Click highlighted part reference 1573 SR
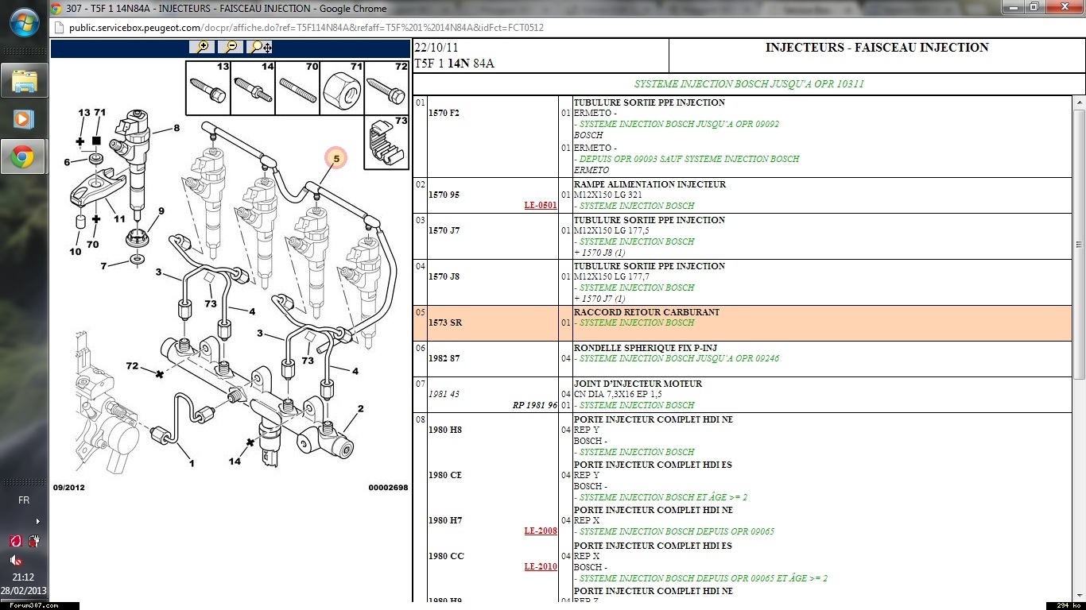 445,323
